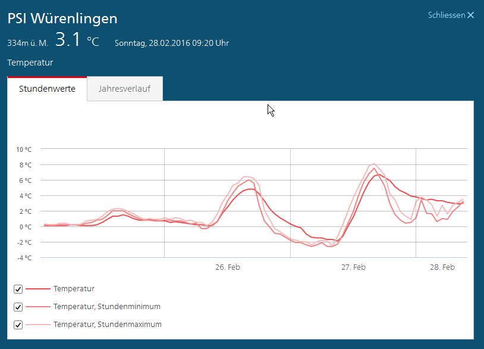Close the panel via Schliessen X icon
The height and width of the screenshot is (349, 484).
pyautogui.click(x=470, y=15)
